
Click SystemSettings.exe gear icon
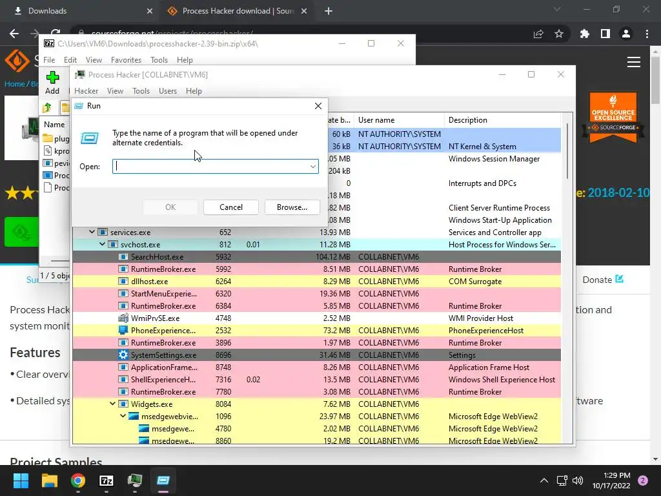point(123,355)
